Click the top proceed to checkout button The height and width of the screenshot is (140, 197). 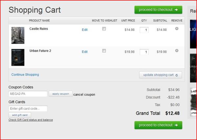(158, 10)
